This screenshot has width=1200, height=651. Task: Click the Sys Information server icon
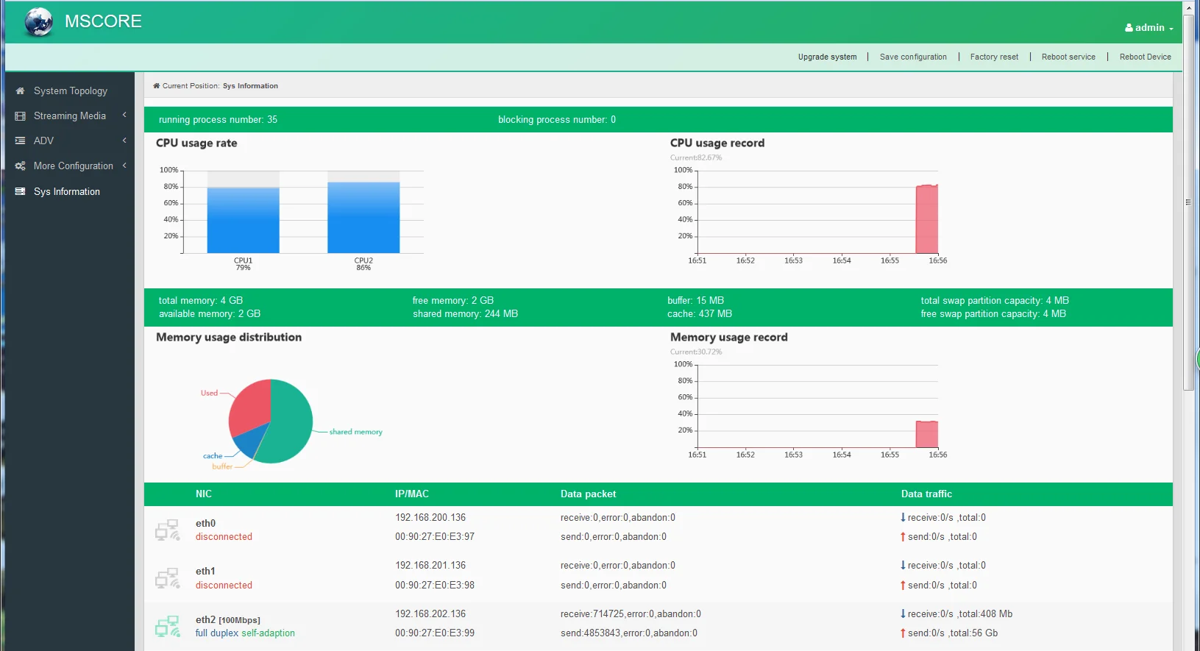pos(20,191)
